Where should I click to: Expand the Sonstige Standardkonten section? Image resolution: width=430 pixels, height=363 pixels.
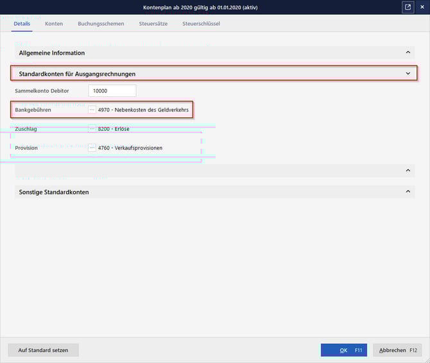pyautogui.click(x=408, y=192)
